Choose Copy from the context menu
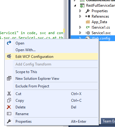This screenshot has width=115, height=127. pos(52,101)
